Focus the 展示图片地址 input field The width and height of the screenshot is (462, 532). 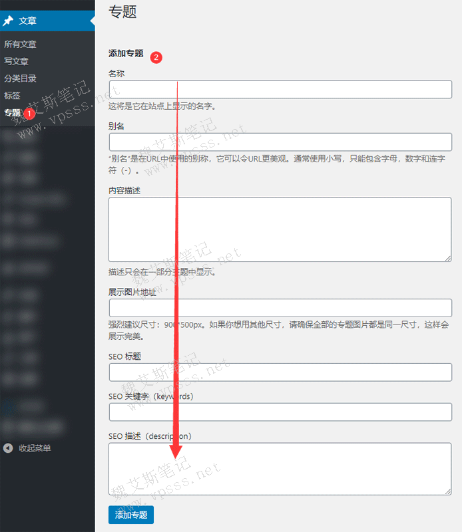click(280, 308)
